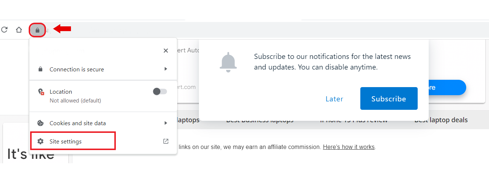The height and width of the screenshot is (183, 489).
Task: Select Connection is secure entry
Action: [77, 70]
